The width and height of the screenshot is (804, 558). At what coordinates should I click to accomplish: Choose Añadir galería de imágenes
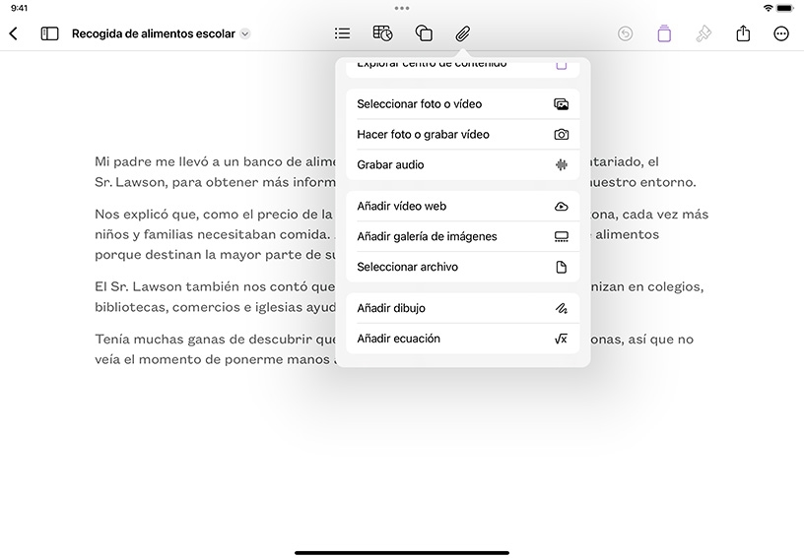[x=462, y=236]
